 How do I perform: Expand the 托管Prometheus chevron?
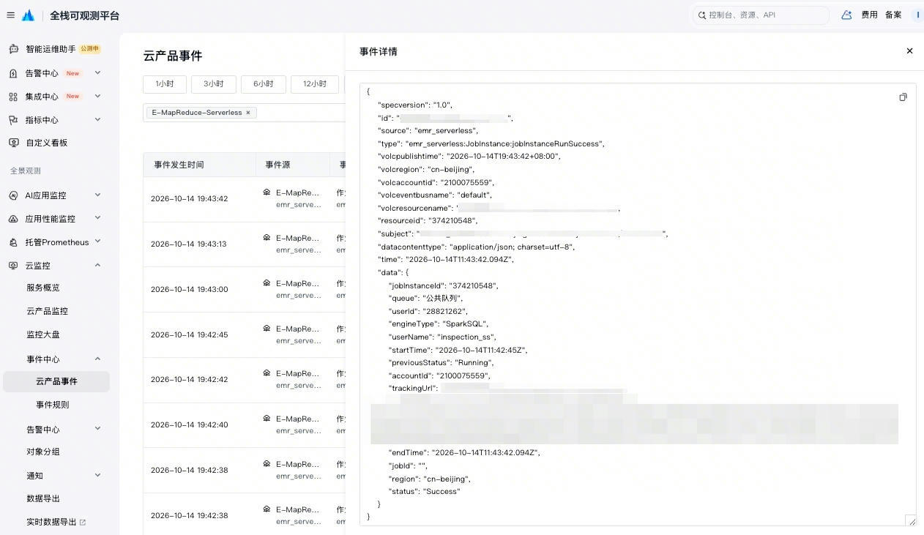(x=98, y=242)
